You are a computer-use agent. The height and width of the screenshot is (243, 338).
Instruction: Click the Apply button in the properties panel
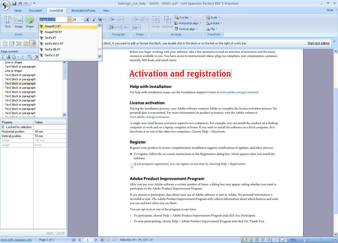point(50,233)
